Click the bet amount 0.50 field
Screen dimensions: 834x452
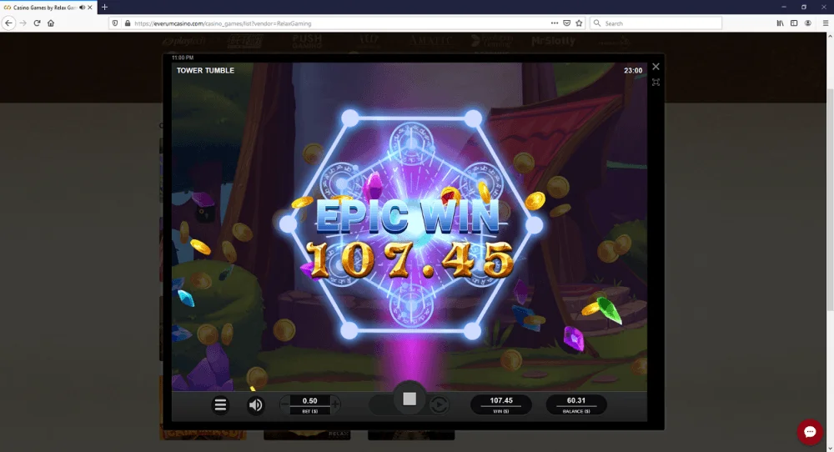309,401
